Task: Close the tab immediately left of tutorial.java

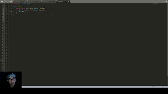Action: (x=54, y=2)
